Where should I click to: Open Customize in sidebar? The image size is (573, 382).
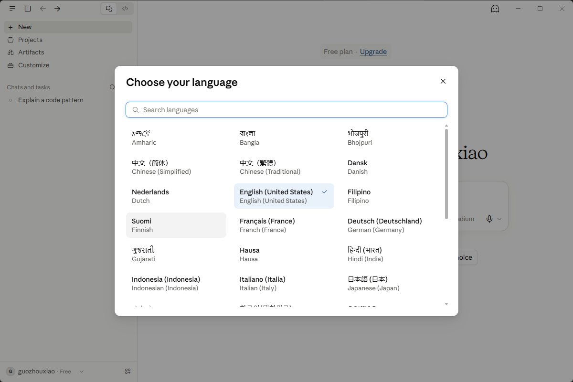tap(68, 65)
